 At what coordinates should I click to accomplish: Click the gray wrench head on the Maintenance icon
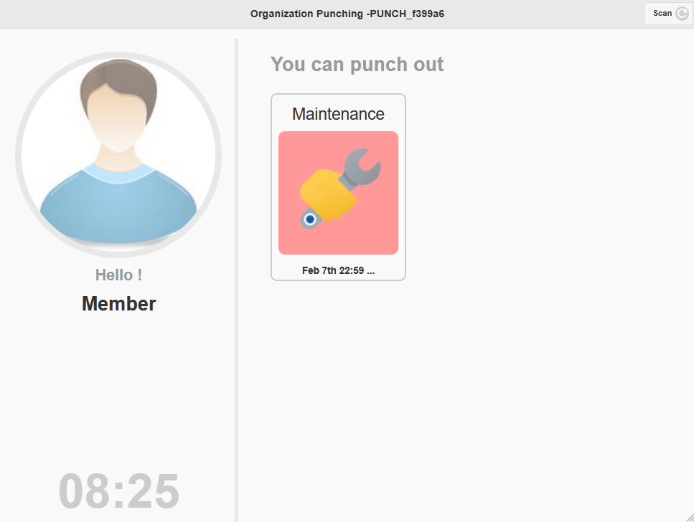coord(362,166)
